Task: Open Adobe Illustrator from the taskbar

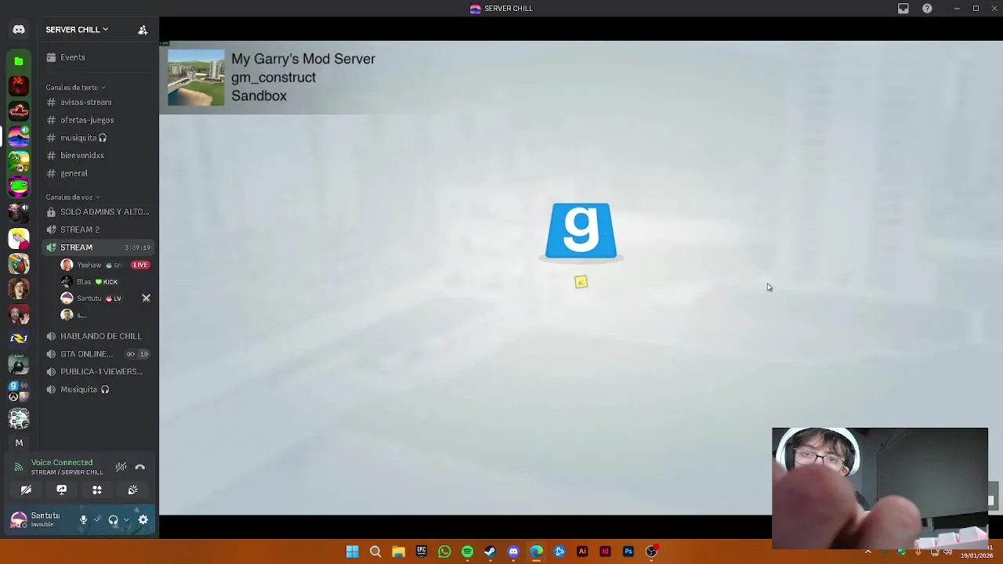Action: [582, 551]
